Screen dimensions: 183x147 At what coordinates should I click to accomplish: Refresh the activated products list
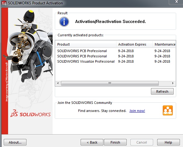tap(162, 91)
